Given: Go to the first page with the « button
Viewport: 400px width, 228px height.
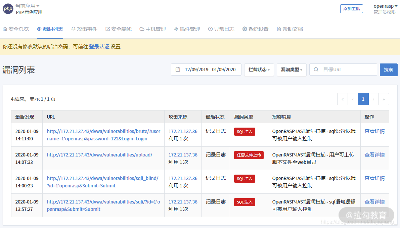Looking at the screenshot, I should point(343,99).
